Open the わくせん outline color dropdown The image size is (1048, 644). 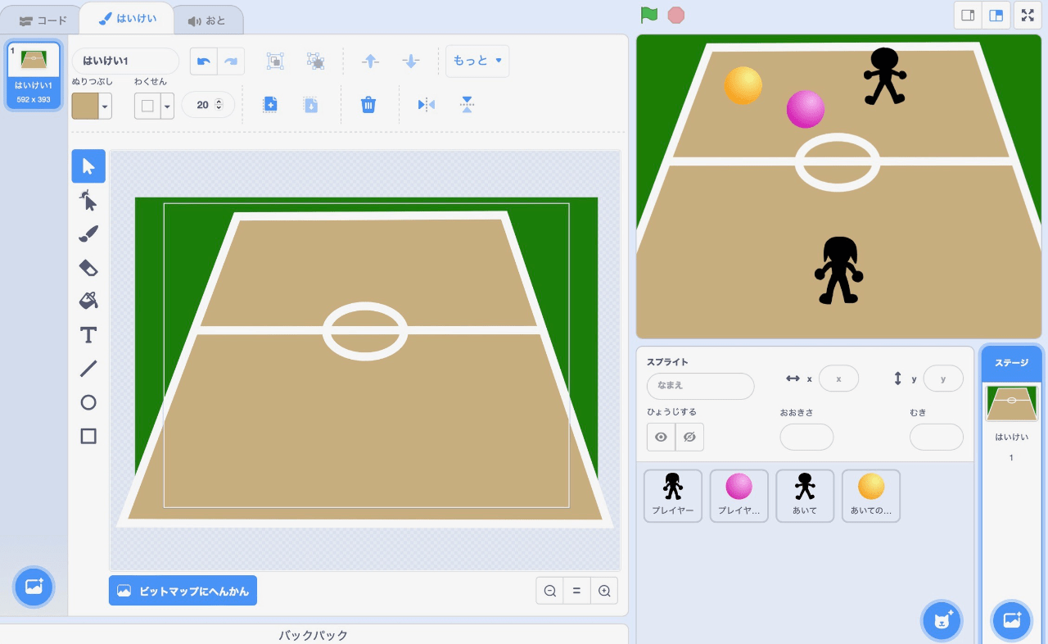[154, 106]
